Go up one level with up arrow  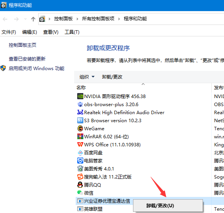[x=33, y=19]
